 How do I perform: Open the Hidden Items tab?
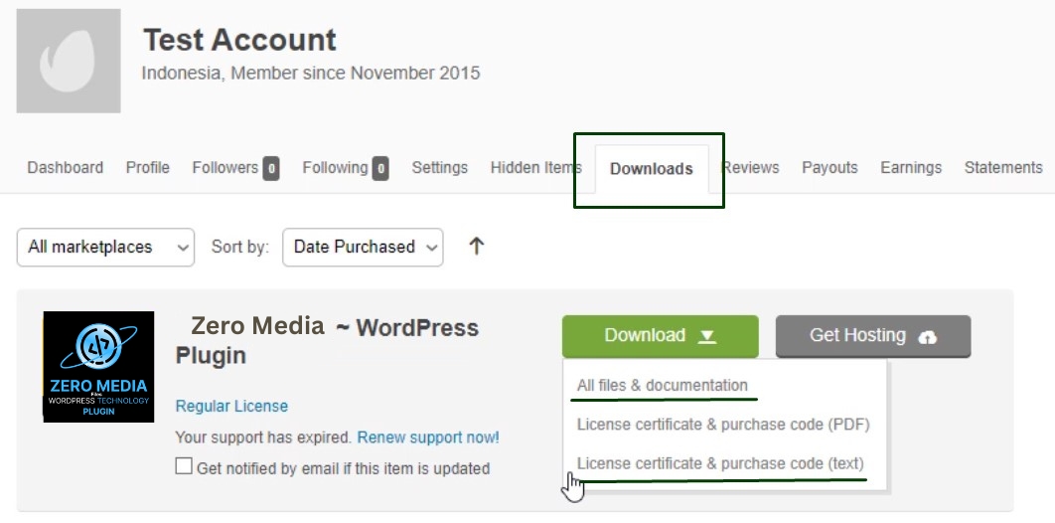click(535, 168)
